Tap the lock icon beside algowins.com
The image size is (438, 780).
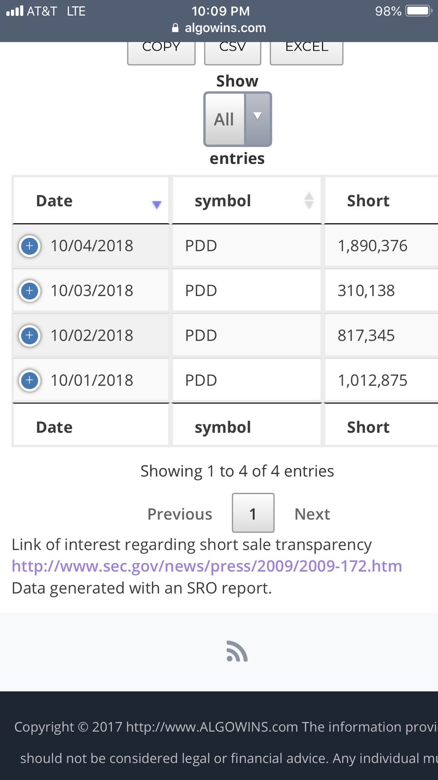tap(175, 28)
